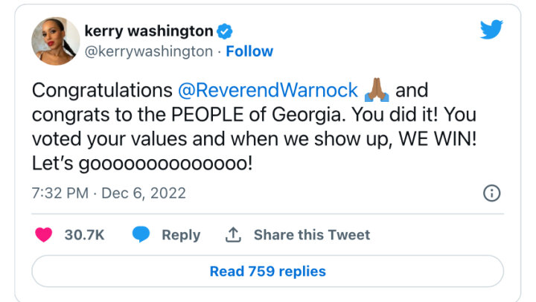Image resolution: width=536 pixels, height=302 pixels.
Task: Open the 7:32 PM timestamp link
Action: (60, 193)
